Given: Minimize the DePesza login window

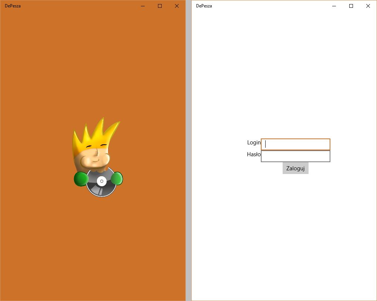Looking at the screenshot, I should (x=334, y=6).
